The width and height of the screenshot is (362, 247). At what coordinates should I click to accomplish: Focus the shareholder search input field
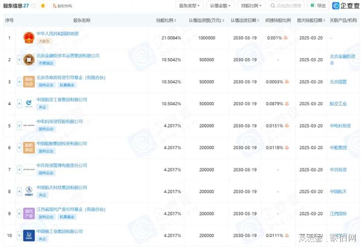(x=286, y=5)
